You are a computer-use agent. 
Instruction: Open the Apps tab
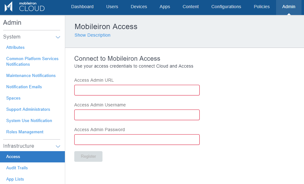coord(165,7)
